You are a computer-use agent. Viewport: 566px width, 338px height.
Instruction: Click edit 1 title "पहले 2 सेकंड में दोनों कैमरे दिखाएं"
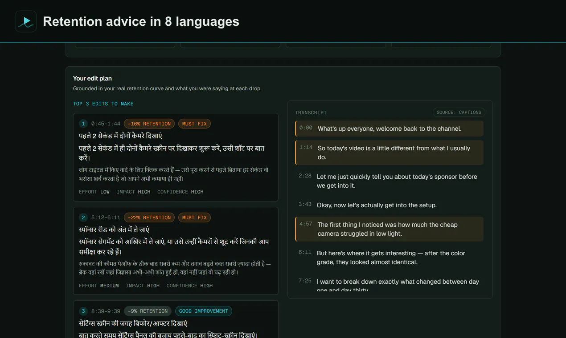click(x=120, y=136)
